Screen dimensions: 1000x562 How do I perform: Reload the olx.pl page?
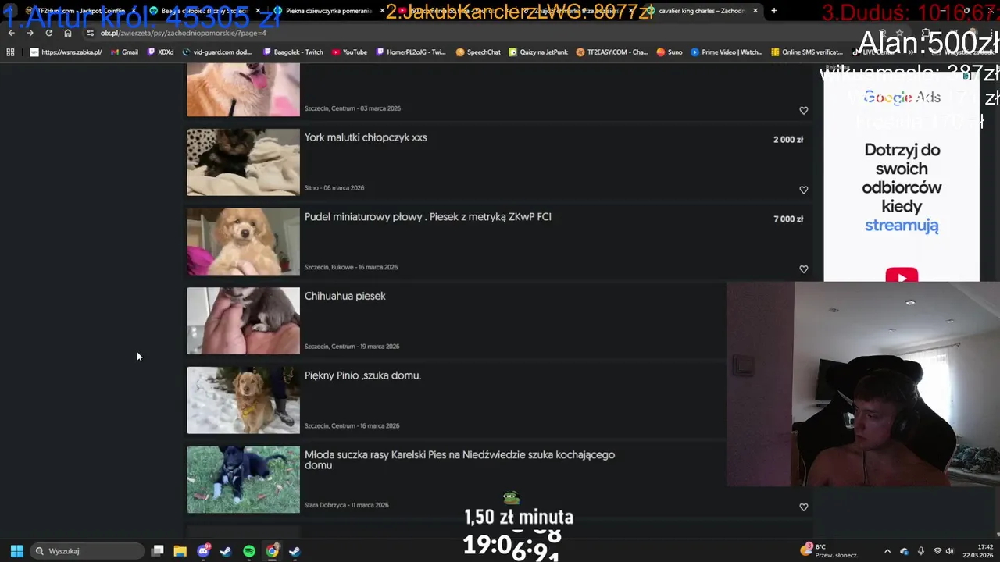49,33
